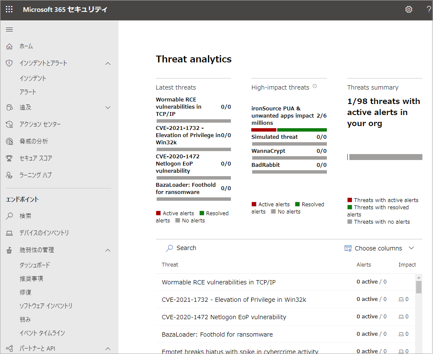Screen dimensions: 433x354
Task: Select CVE-2021-1732 Elevation of Privilege table row
Action: coord(286,299)
